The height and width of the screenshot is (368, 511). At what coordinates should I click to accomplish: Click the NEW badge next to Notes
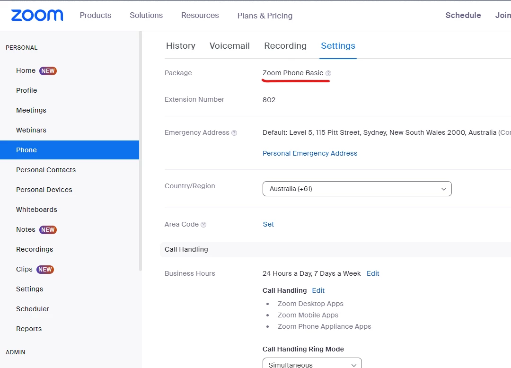[48, 229]
